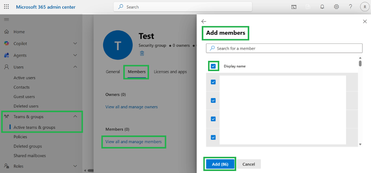Collapse the Users section chevron
The height and width of the screenshot is (173, 371).
coord(75,67)
